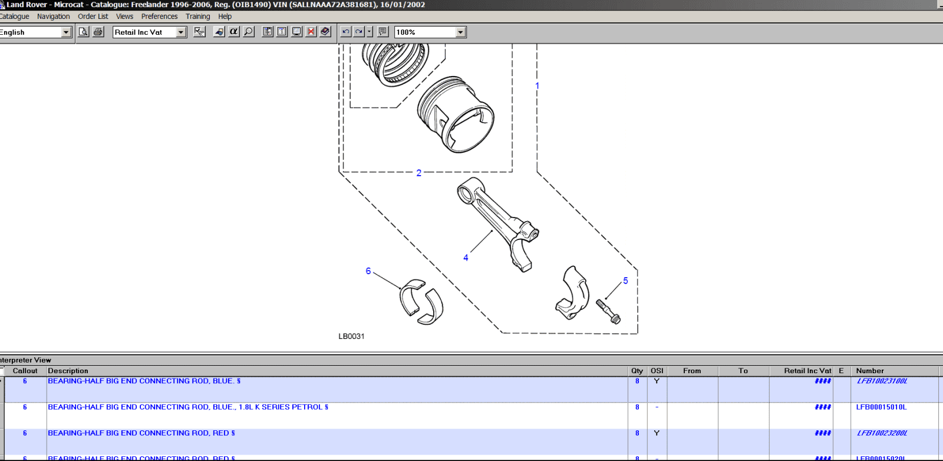The height and width of the screenshot is (461, 943).
Task: Open the history arrow dropdown
Action: click(370, 32)
